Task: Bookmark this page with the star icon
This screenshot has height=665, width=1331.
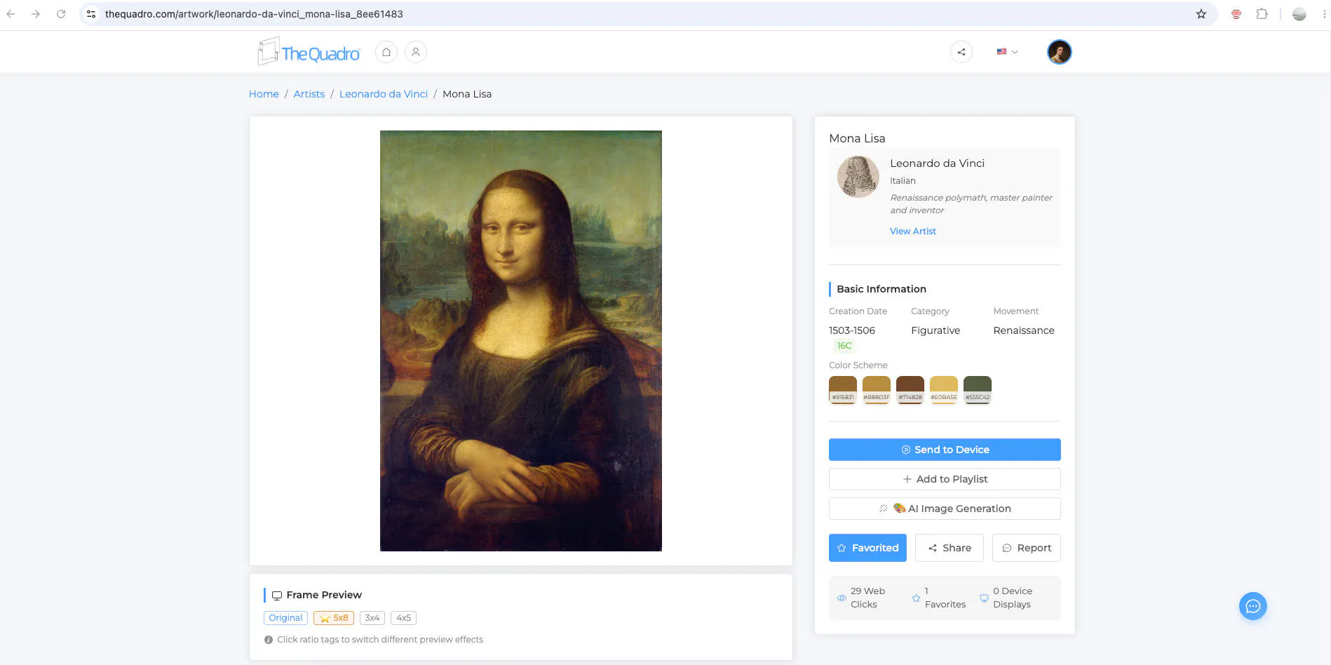Action: pos(1201,14)
